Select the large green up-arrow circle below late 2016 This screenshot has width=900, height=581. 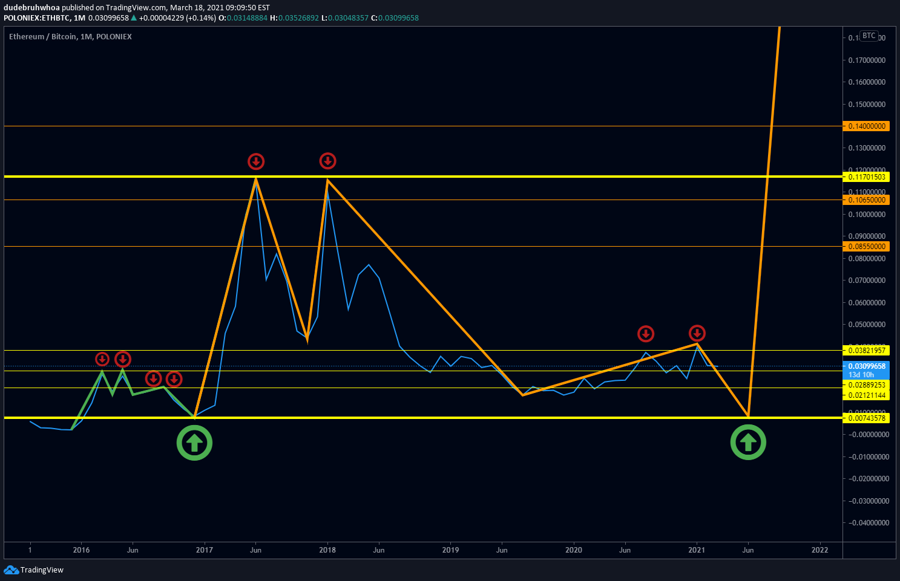pyautogui.click(x=194, y=443)
